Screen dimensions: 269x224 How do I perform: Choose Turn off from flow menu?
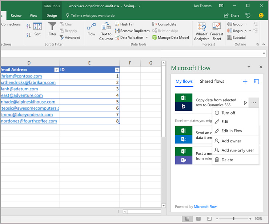point(236,113)
